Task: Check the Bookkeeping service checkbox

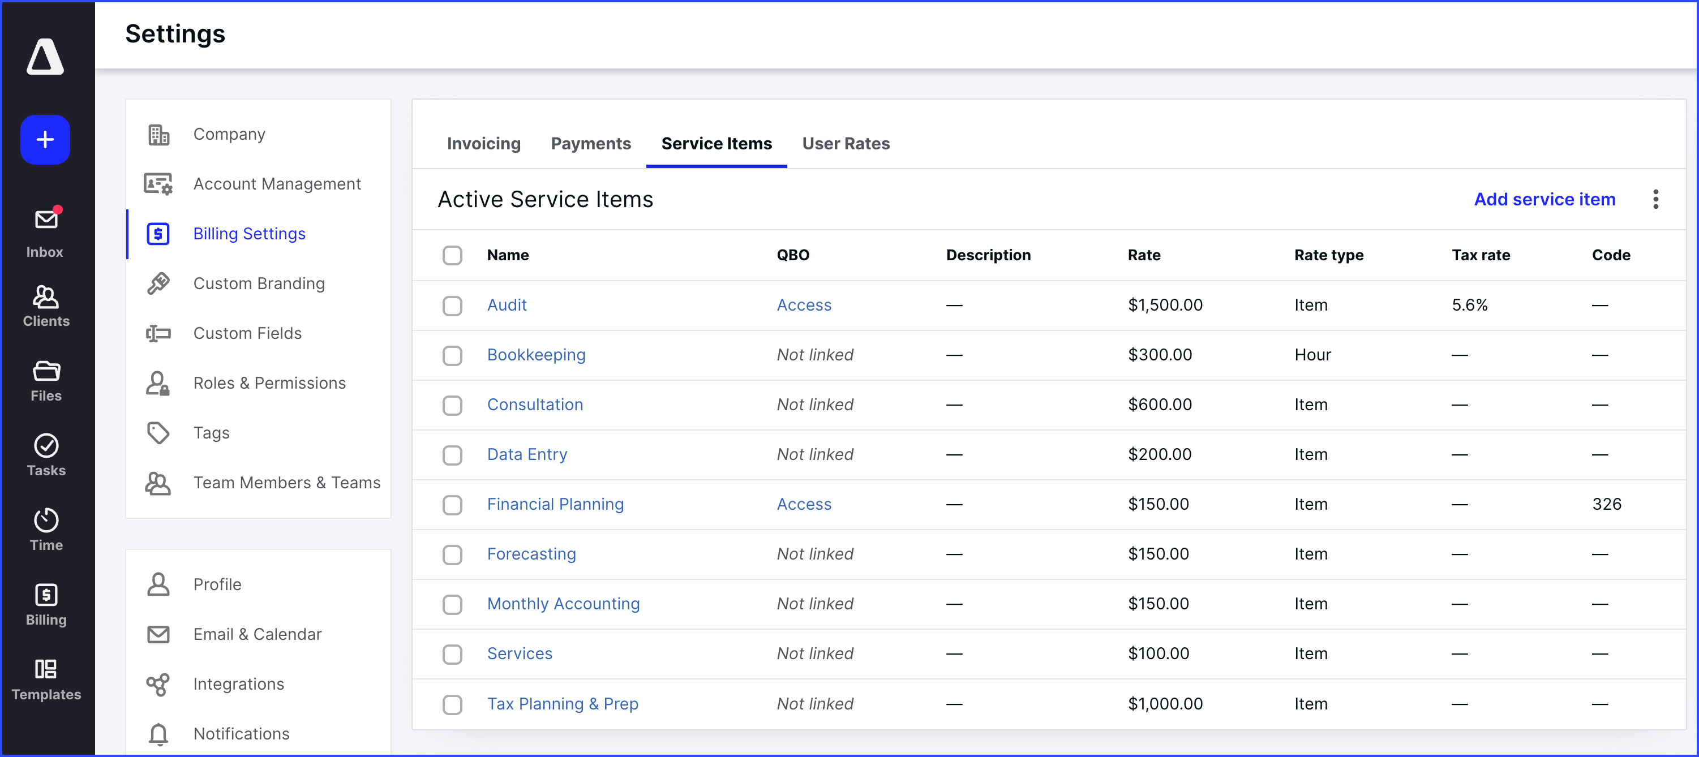Action: pyautogui.click(x=452, y=355)
